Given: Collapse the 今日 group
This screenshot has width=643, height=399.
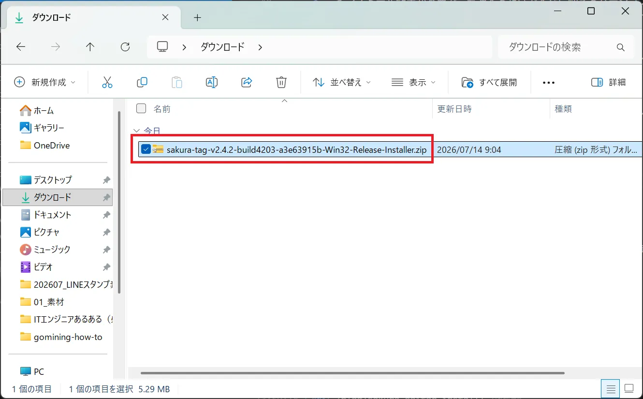Looking at the screenshot, I should point(137,131).
